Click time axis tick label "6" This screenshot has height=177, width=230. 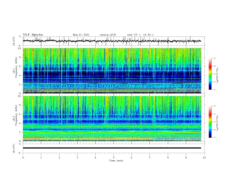pyautogui.click(x=132, y=158)
